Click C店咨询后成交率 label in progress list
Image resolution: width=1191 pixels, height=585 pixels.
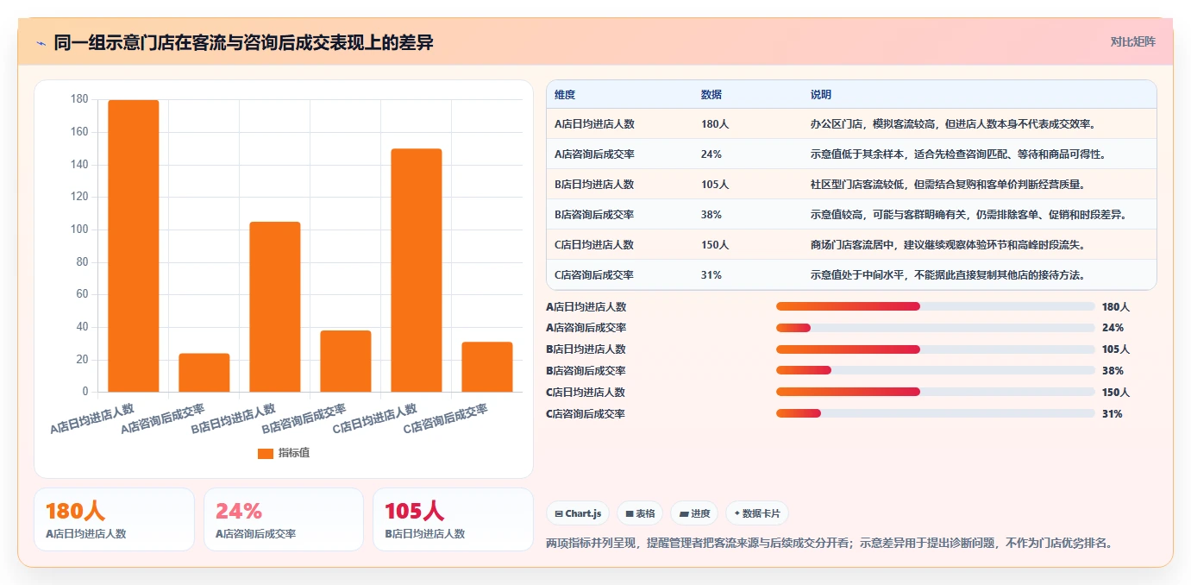pos(586,413)
